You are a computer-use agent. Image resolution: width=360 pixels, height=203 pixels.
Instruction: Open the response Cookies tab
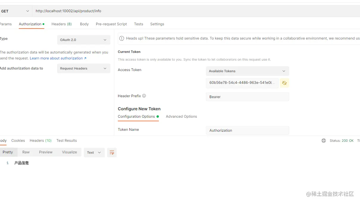coord(18,140)
